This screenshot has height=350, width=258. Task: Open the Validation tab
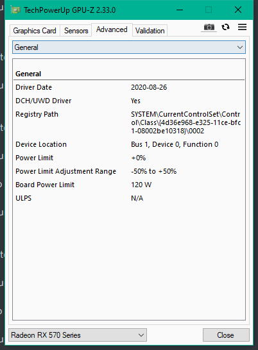(150, 31)
